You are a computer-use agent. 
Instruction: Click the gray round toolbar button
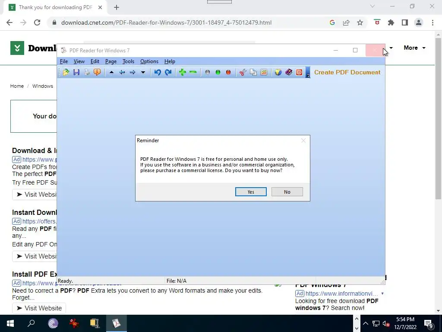pyautogui.click(x=208, y=72)
